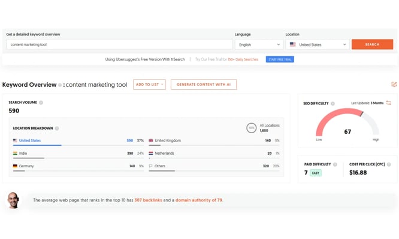Click the Others location label
The image size is (399, 239).
tap(160, 166)
